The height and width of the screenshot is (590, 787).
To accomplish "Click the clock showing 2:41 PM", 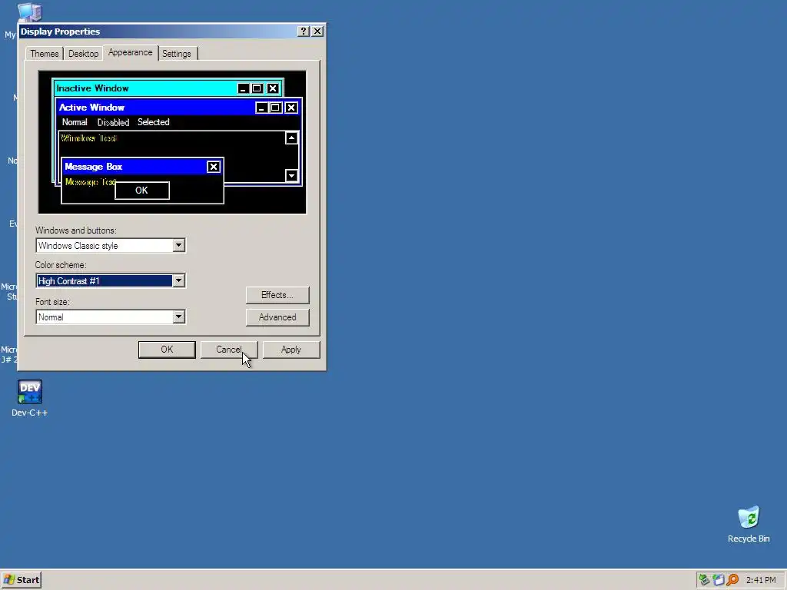I will (x=761, y=580).
